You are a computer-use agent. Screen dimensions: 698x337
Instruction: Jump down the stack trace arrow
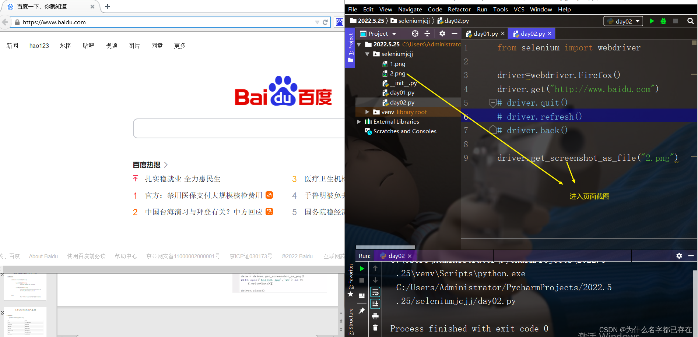(x=375, y=280)
